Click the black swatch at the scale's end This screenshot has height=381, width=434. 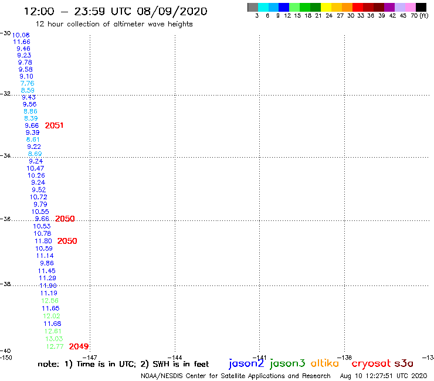pyautogui.click(x=421, y=7)
